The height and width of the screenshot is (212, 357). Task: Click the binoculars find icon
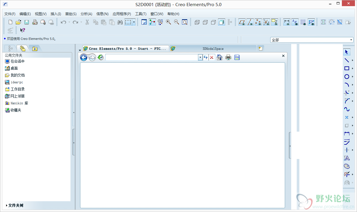point(120,22)
